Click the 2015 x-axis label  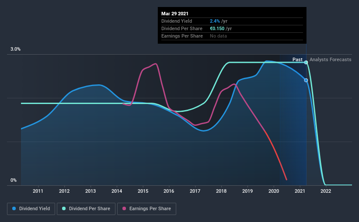(143, 191)
